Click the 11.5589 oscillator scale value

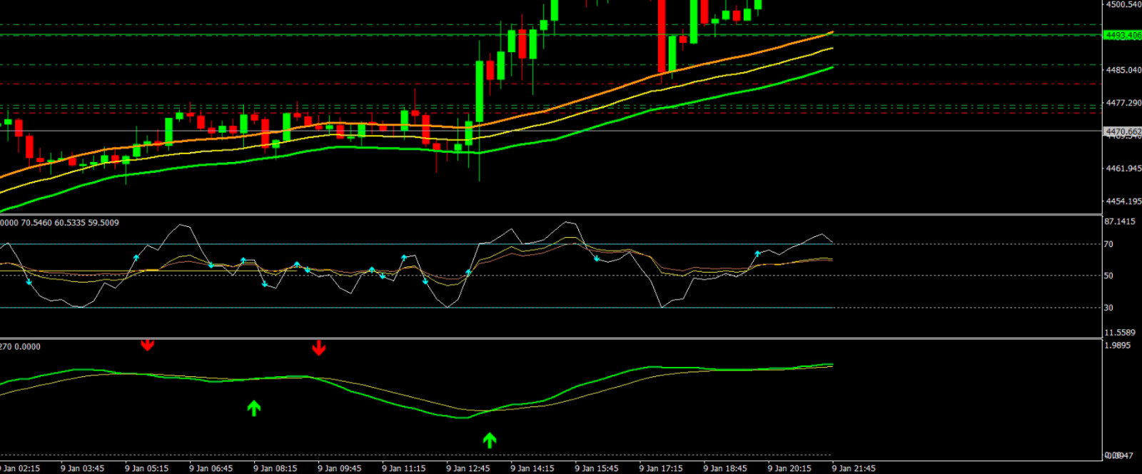click(x=1120, y=333)
